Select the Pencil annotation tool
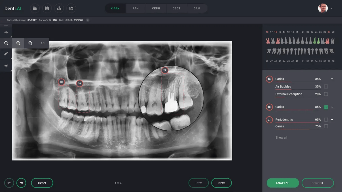Screen dimensions: 342x192 click(x=6, y=54)
